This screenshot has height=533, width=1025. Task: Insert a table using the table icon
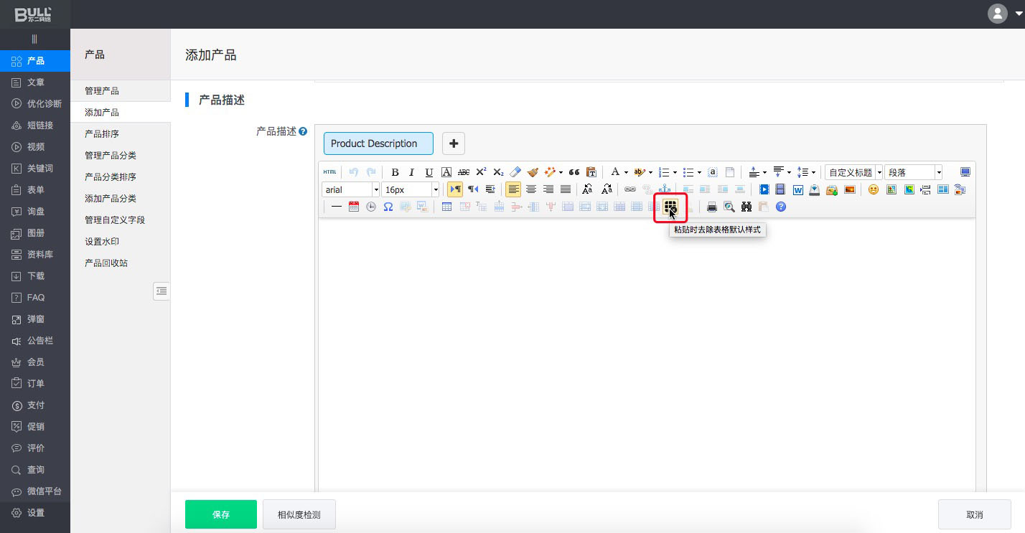(446, 207)
